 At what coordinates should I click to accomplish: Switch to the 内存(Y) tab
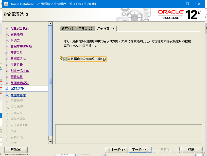(x=67, y=29)
